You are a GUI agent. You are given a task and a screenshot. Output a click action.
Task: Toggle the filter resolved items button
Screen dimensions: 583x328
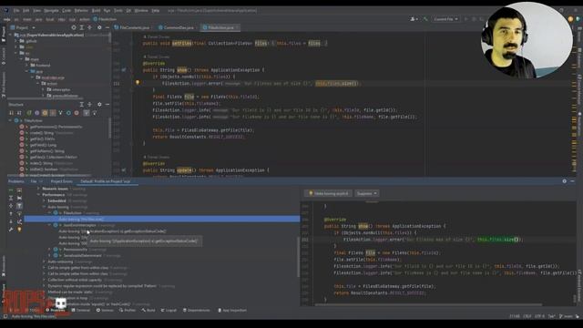(19, 206)
